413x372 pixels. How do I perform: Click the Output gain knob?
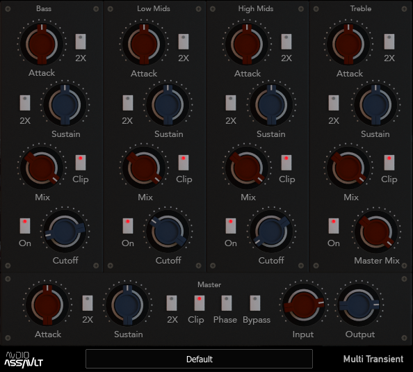[359, 305]
